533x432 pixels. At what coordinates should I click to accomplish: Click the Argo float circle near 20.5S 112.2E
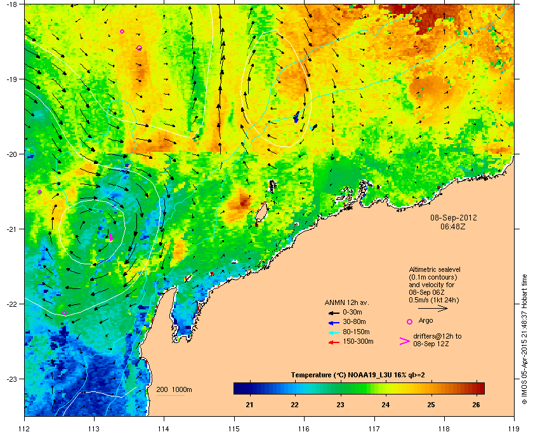[39, 192]
